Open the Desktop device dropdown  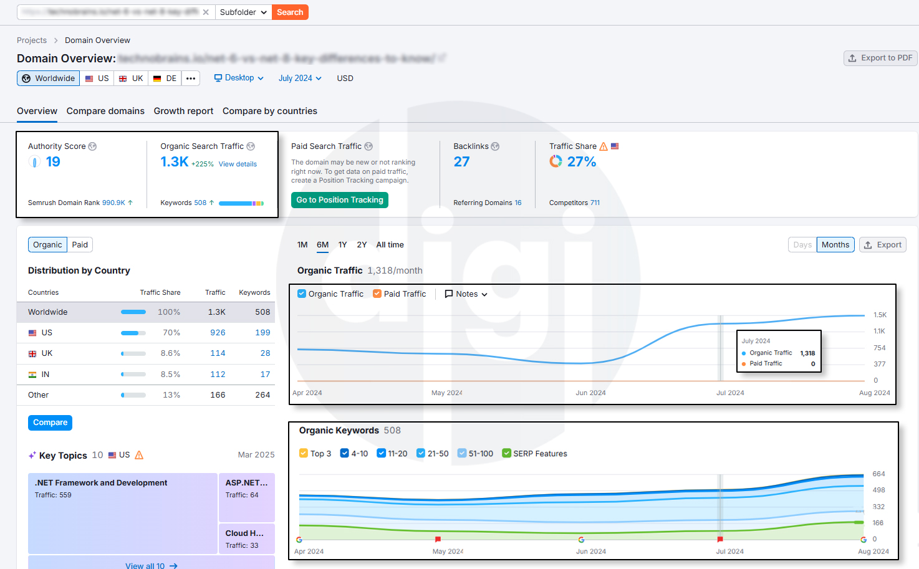pyautogui.click(x=239, y=78)
